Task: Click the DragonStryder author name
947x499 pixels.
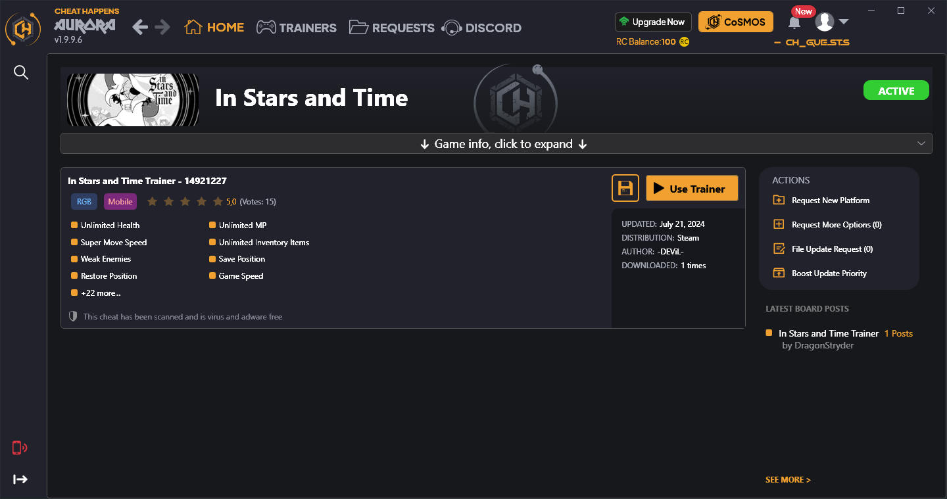Action: pyautogui.click(x=824, y=345)
